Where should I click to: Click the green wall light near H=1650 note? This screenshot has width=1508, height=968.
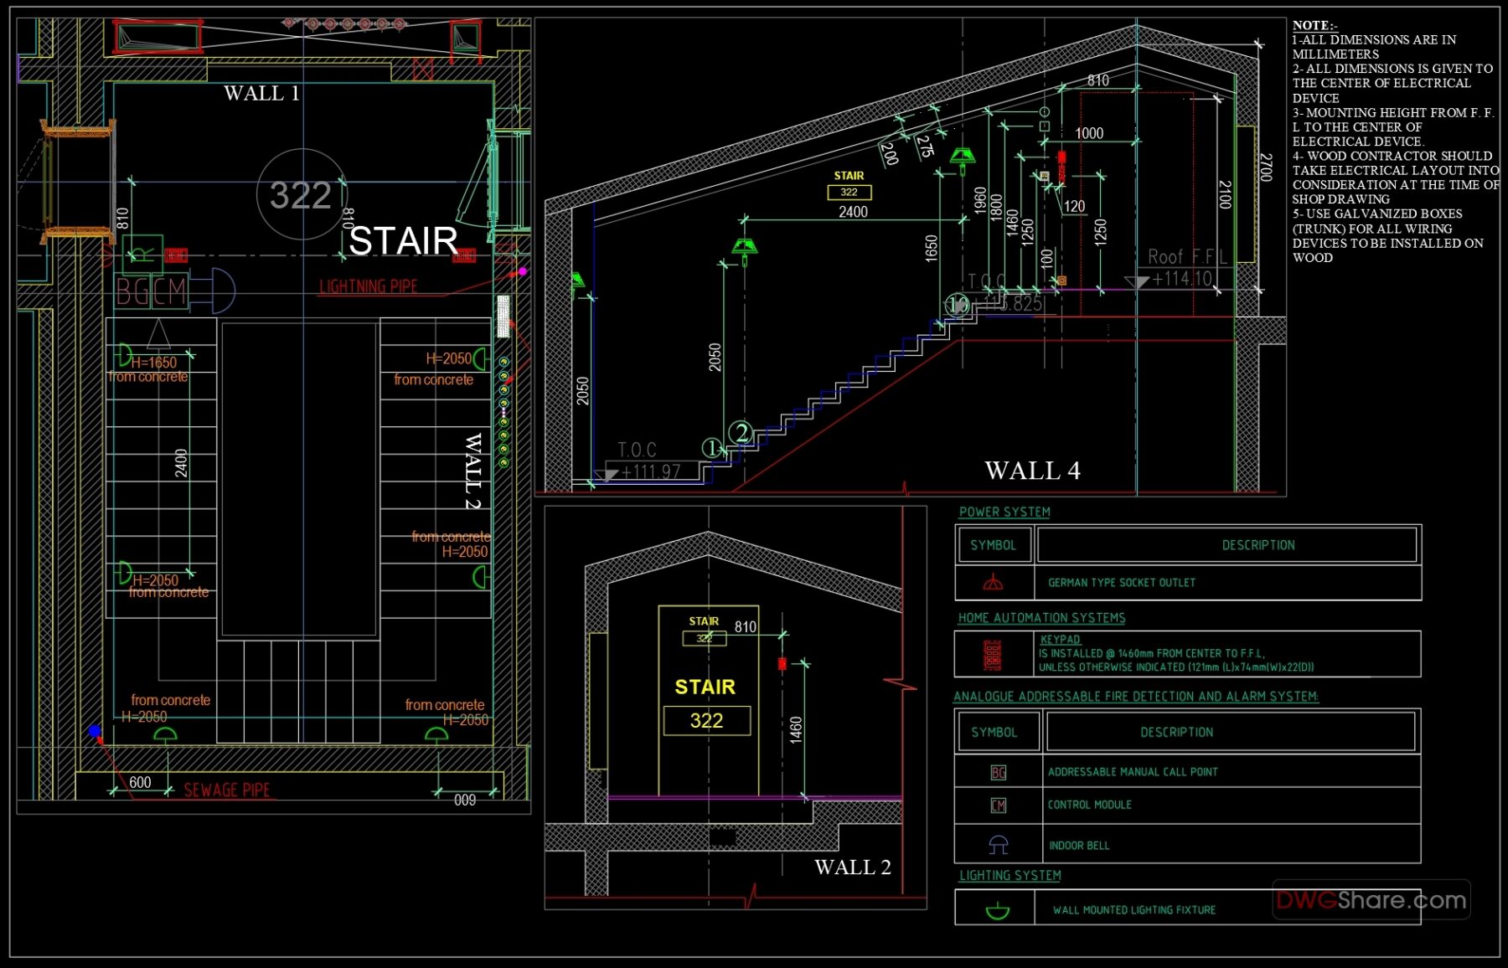point(124,356)
